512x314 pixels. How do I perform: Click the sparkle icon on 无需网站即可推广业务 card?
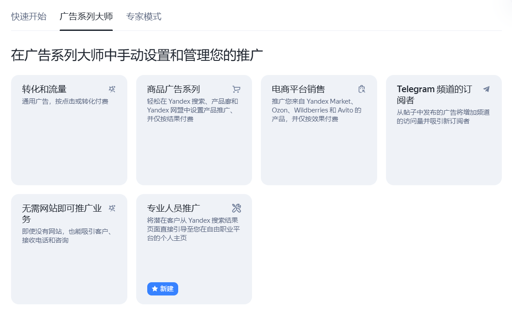[112, 208]
